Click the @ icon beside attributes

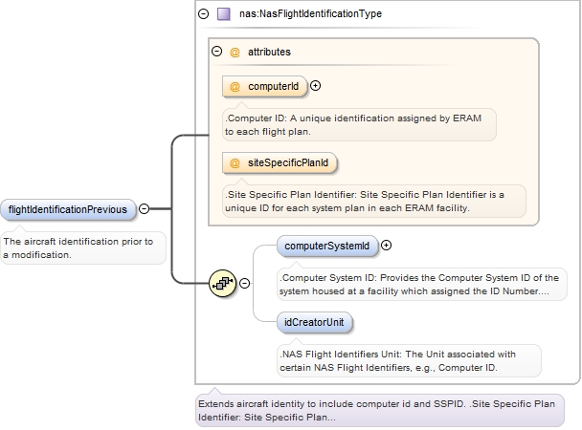[235, 52]
